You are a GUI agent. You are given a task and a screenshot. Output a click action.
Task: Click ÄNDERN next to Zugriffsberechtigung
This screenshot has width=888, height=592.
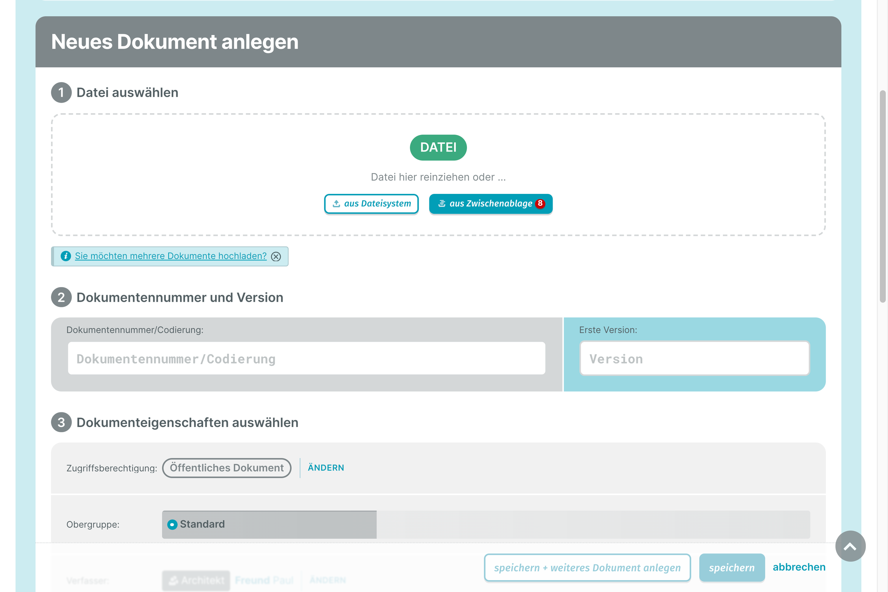click(326, 467)
